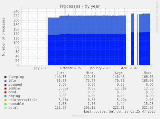Screen dimensions: 160x119
Task: Click total minimum value 201.15
Action: [89, 108]
